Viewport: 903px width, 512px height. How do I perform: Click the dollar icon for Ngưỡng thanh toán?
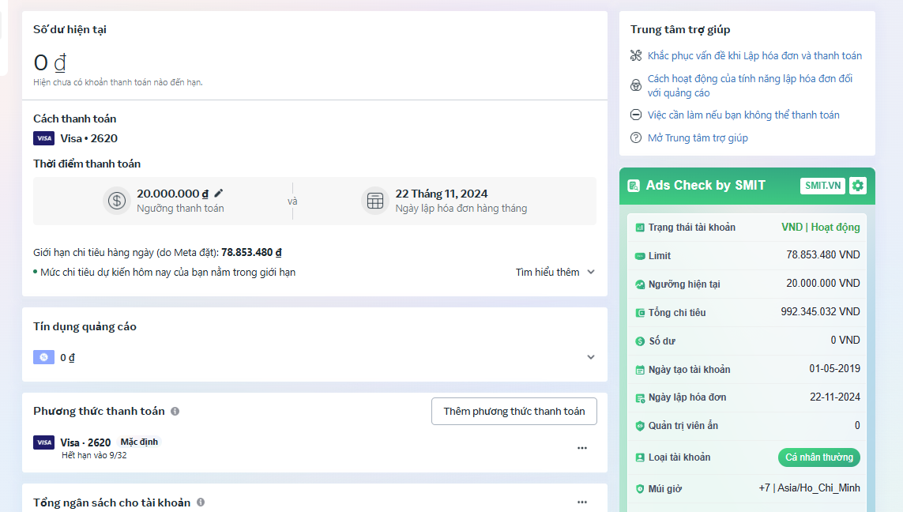coord(117,201)
